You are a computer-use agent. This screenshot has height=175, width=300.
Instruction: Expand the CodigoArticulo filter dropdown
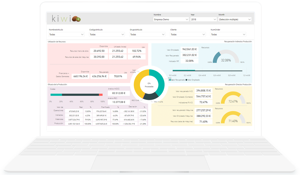point(107,34)
